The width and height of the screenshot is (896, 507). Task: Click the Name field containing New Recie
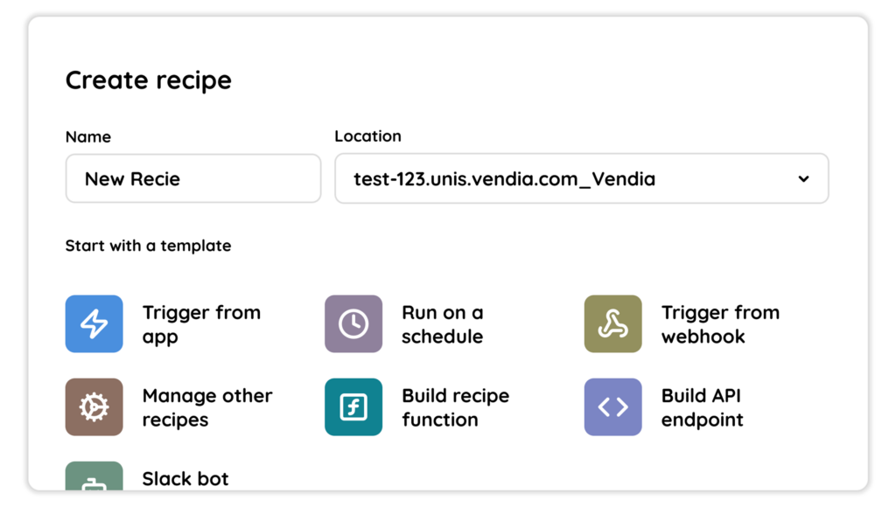click(193, 178)
